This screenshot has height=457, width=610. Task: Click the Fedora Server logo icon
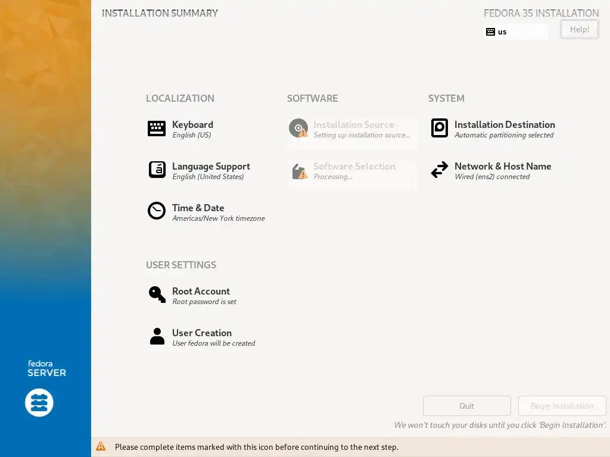(x=39, y=403)
